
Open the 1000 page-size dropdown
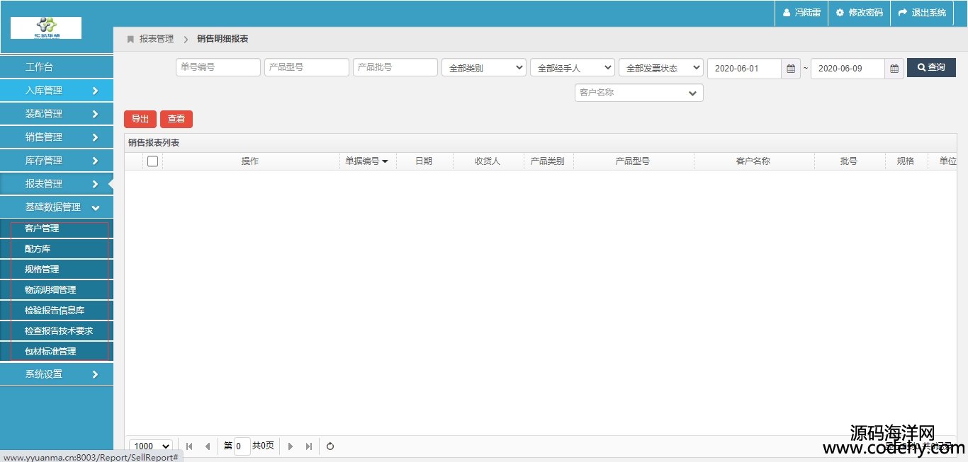click(151, 446)
